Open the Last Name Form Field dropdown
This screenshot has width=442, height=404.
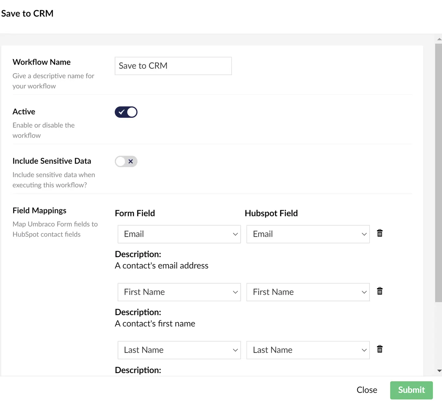click(x=179, y=350)
